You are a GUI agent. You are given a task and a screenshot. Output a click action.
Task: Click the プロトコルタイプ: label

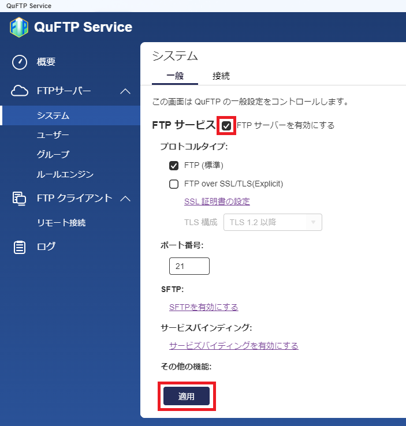tap(194, 147)
